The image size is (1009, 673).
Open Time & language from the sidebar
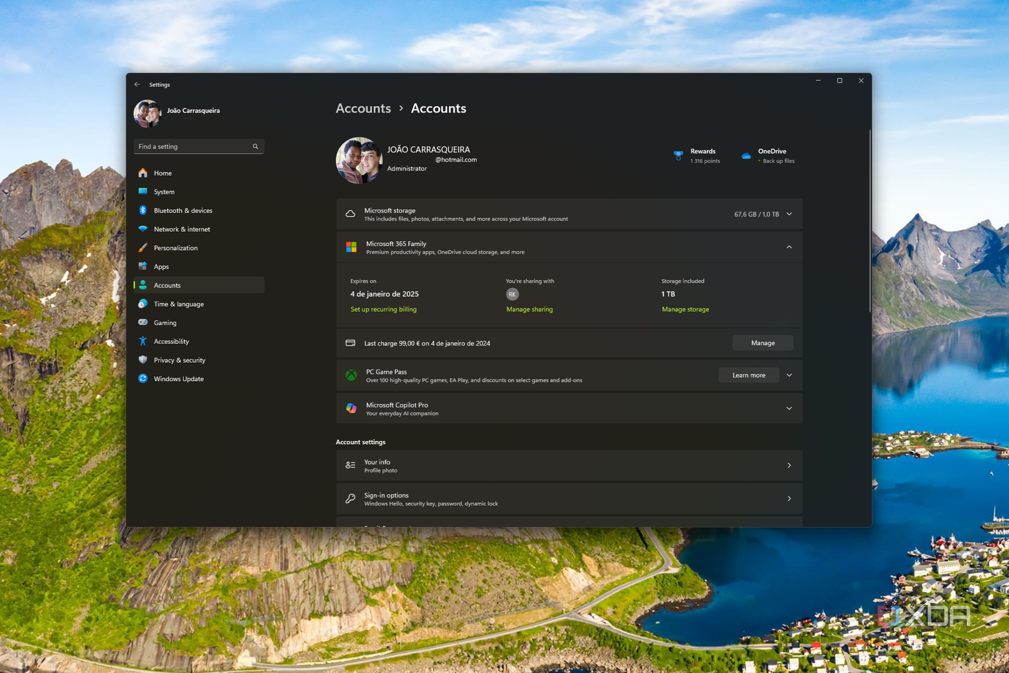143,303
